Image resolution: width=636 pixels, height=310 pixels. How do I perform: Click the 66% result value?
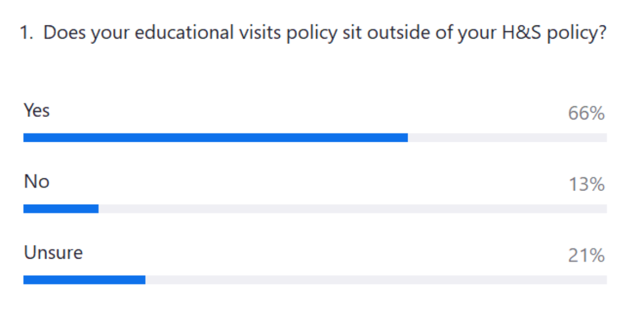click(x=586, y=114)
